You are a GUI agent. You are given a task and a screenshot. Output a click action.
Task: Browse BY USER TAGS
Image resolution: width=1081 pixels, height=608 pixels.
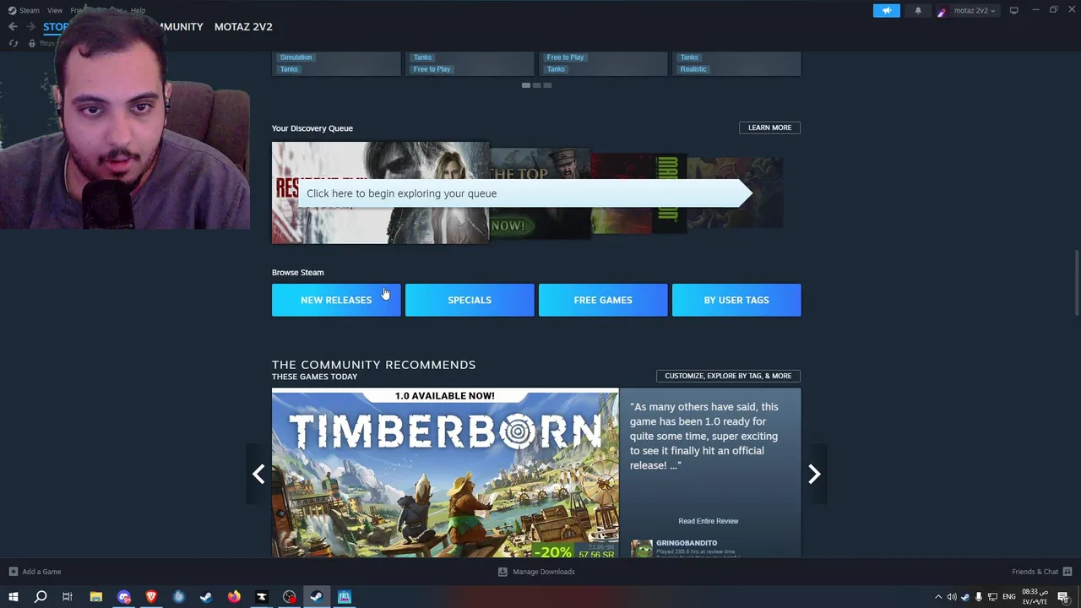pos(736,300)
